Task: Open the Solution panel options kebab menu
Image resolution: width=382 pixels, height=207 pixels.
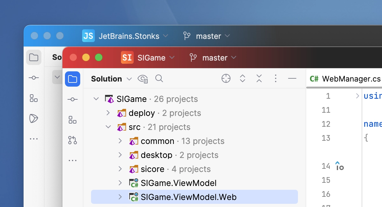Action: [x=276, y=79]
